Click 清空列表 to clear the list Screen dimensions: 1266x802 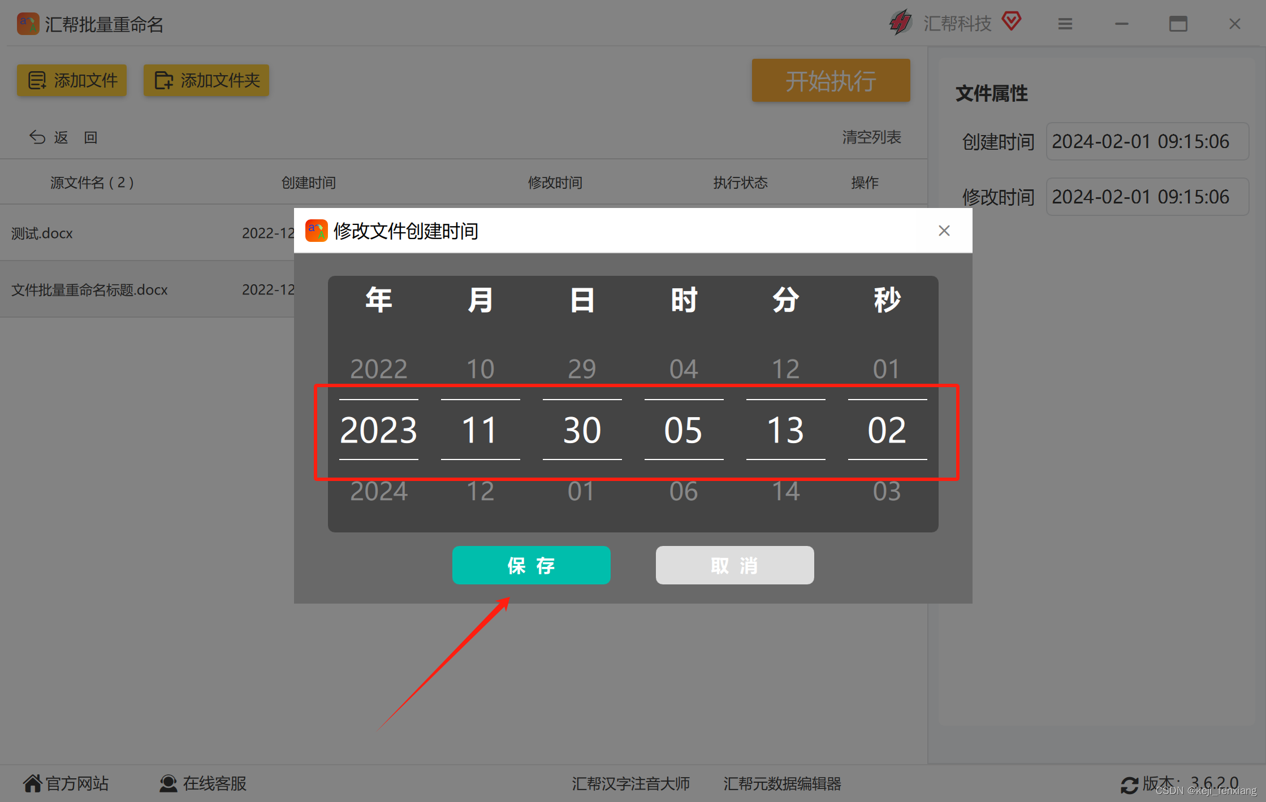tap(871, 137)
